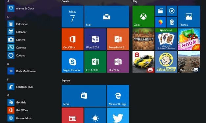Image resolution: width=206 pixels, height=123 pixels.
Task: Open Cortana from the app list
Action: click(x=16, y=56)
